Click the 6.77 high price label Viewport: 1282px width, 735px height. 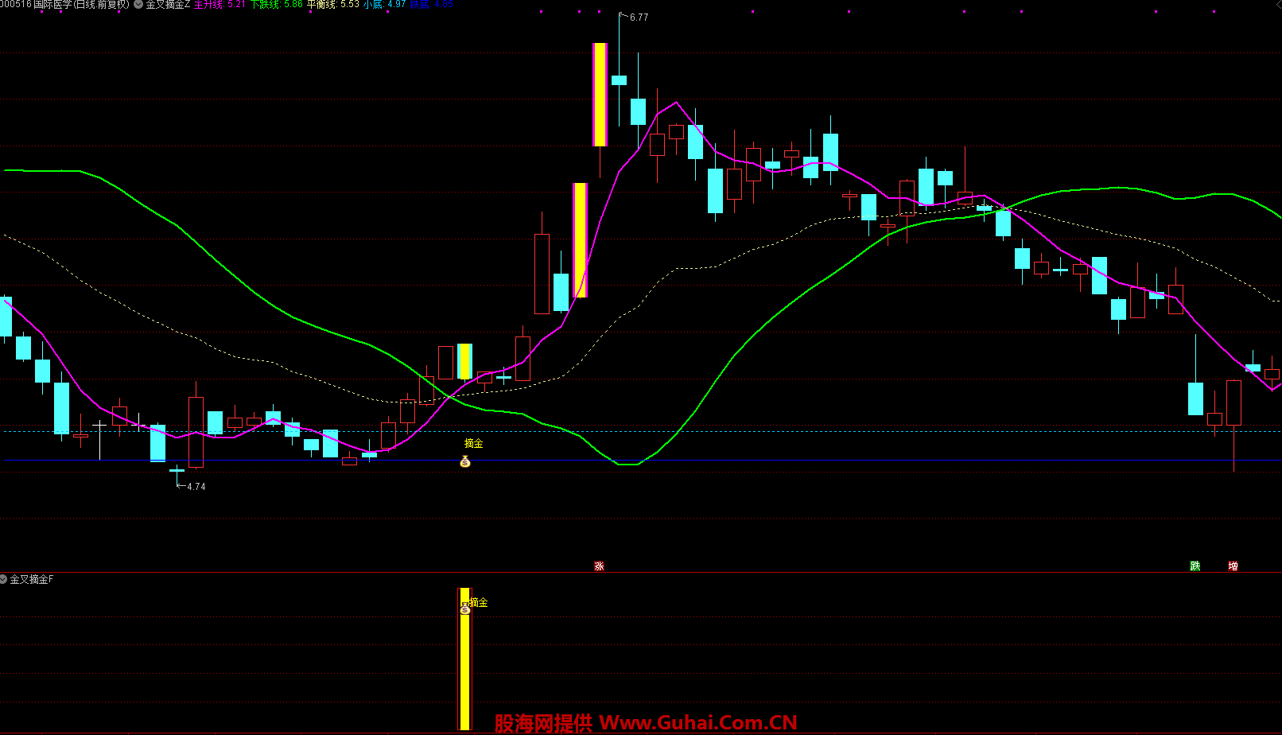pyautogui.click(x=639, y=17)
